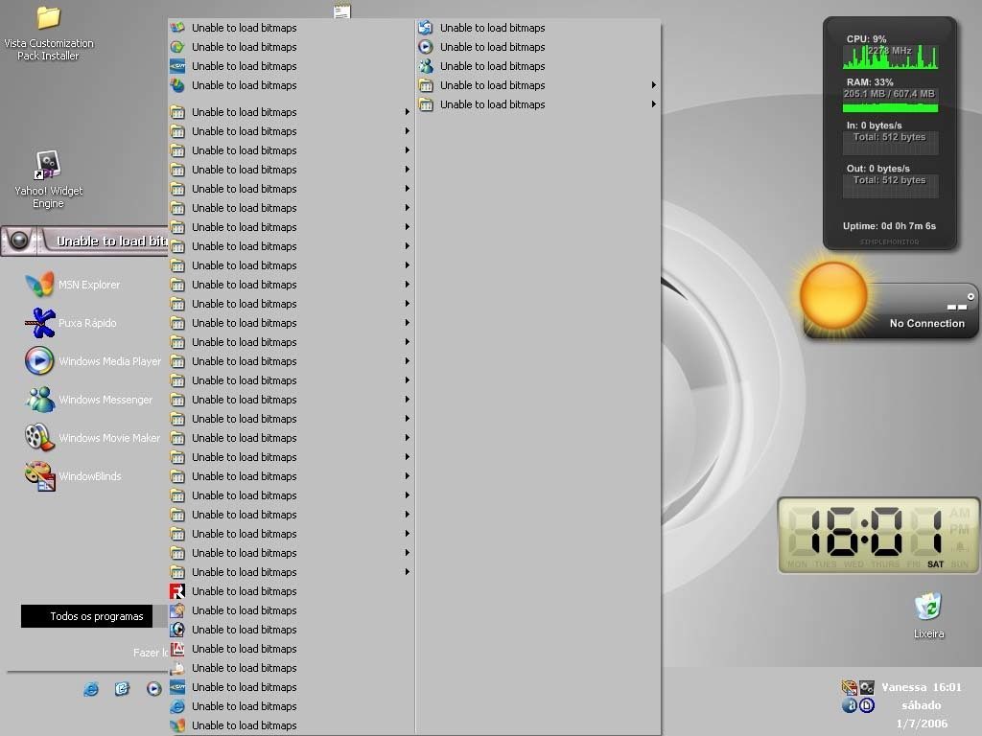The width and height of the screenshot is (982, 736).
Task: Click the circled document tray icon
Action: click(x=867, y=705)
